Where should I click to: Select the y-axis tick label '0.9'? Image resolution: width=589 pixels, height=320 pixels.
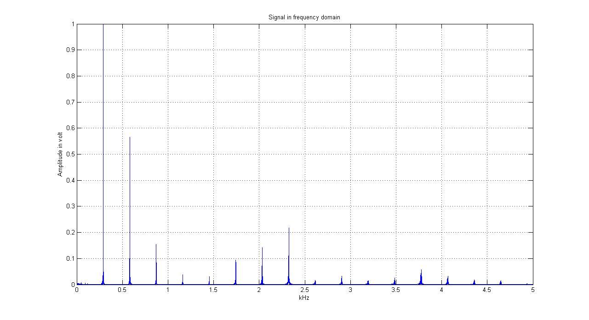coord(70,50)
